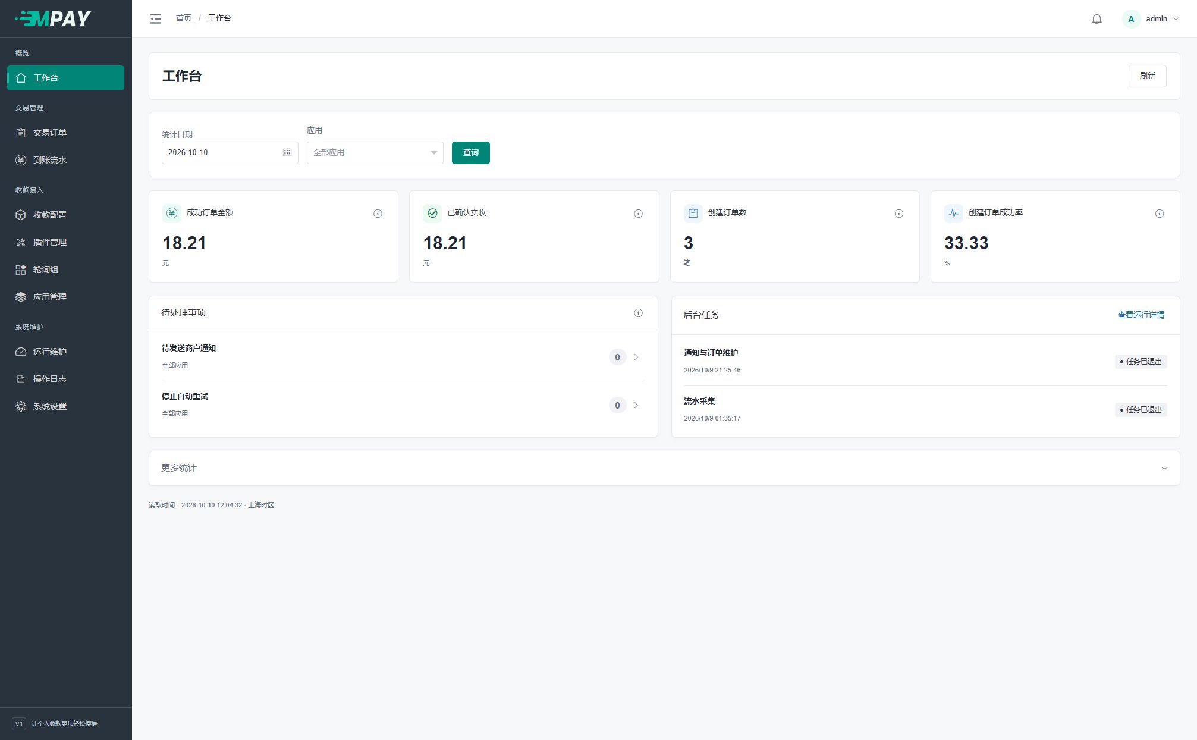
Task: Click the 查询 button
Action: [x=471, y=153]
